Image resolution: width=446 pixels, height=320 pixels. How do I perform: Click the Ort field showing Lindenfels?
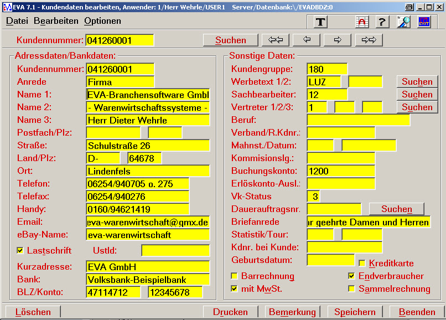148,171
